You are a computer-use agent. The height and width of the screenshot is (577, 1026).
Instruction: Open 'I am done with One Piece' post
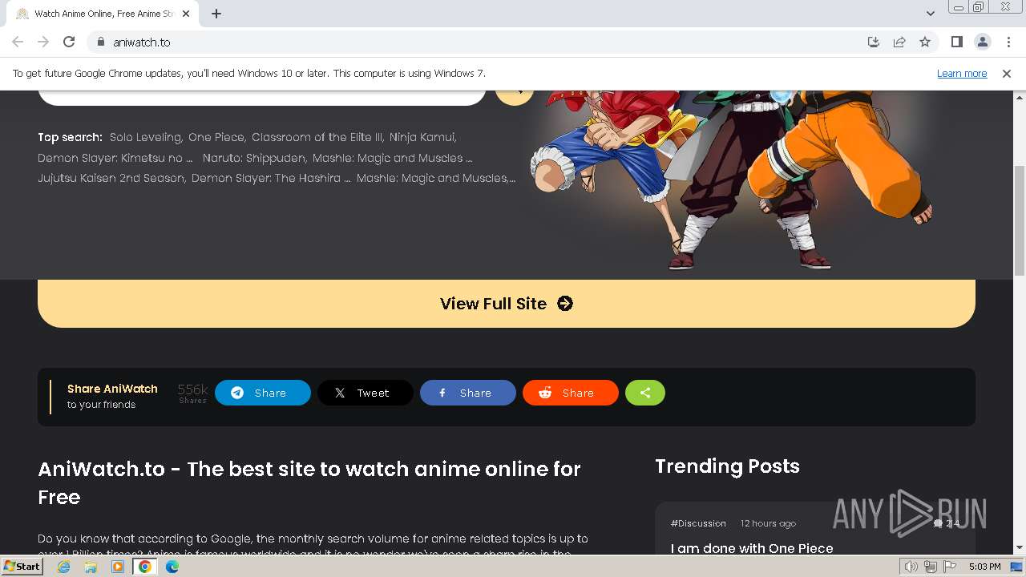click(x=752, y=548)
